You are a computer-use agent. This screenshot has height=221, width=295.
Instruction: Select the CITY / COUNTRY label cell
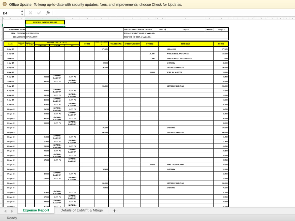(x=15, y=33)
